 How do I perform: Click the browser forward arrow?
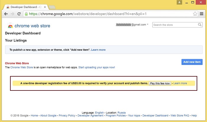coord(12,14)
